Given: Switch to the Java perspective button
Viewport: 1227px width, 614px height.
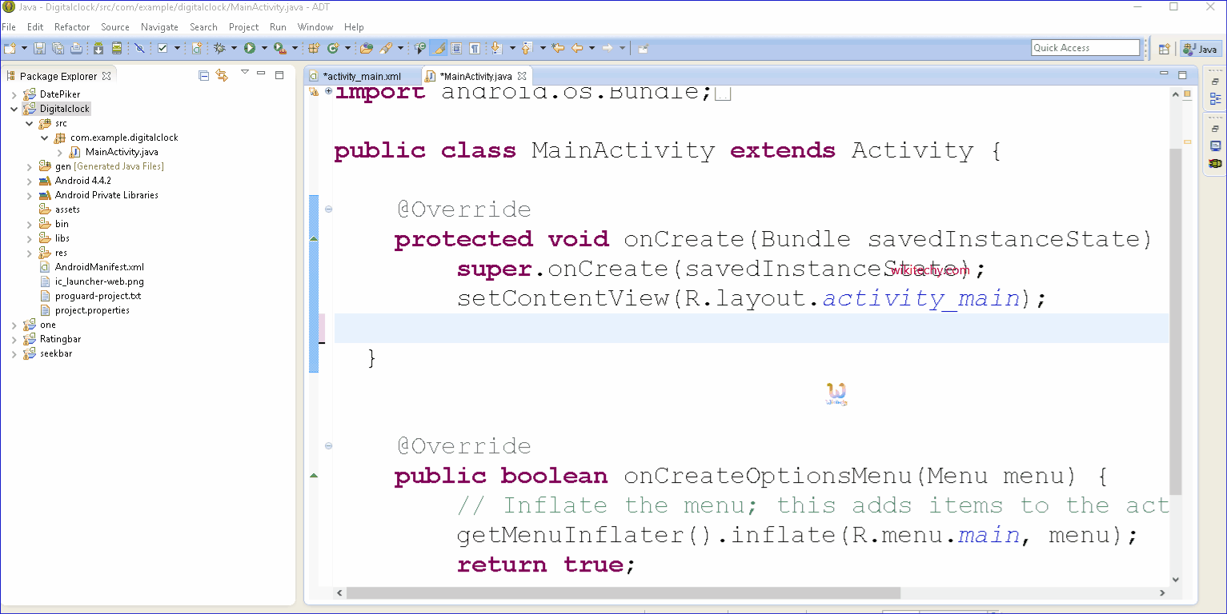Looking at the screenshot, I should pos(1200,49).
